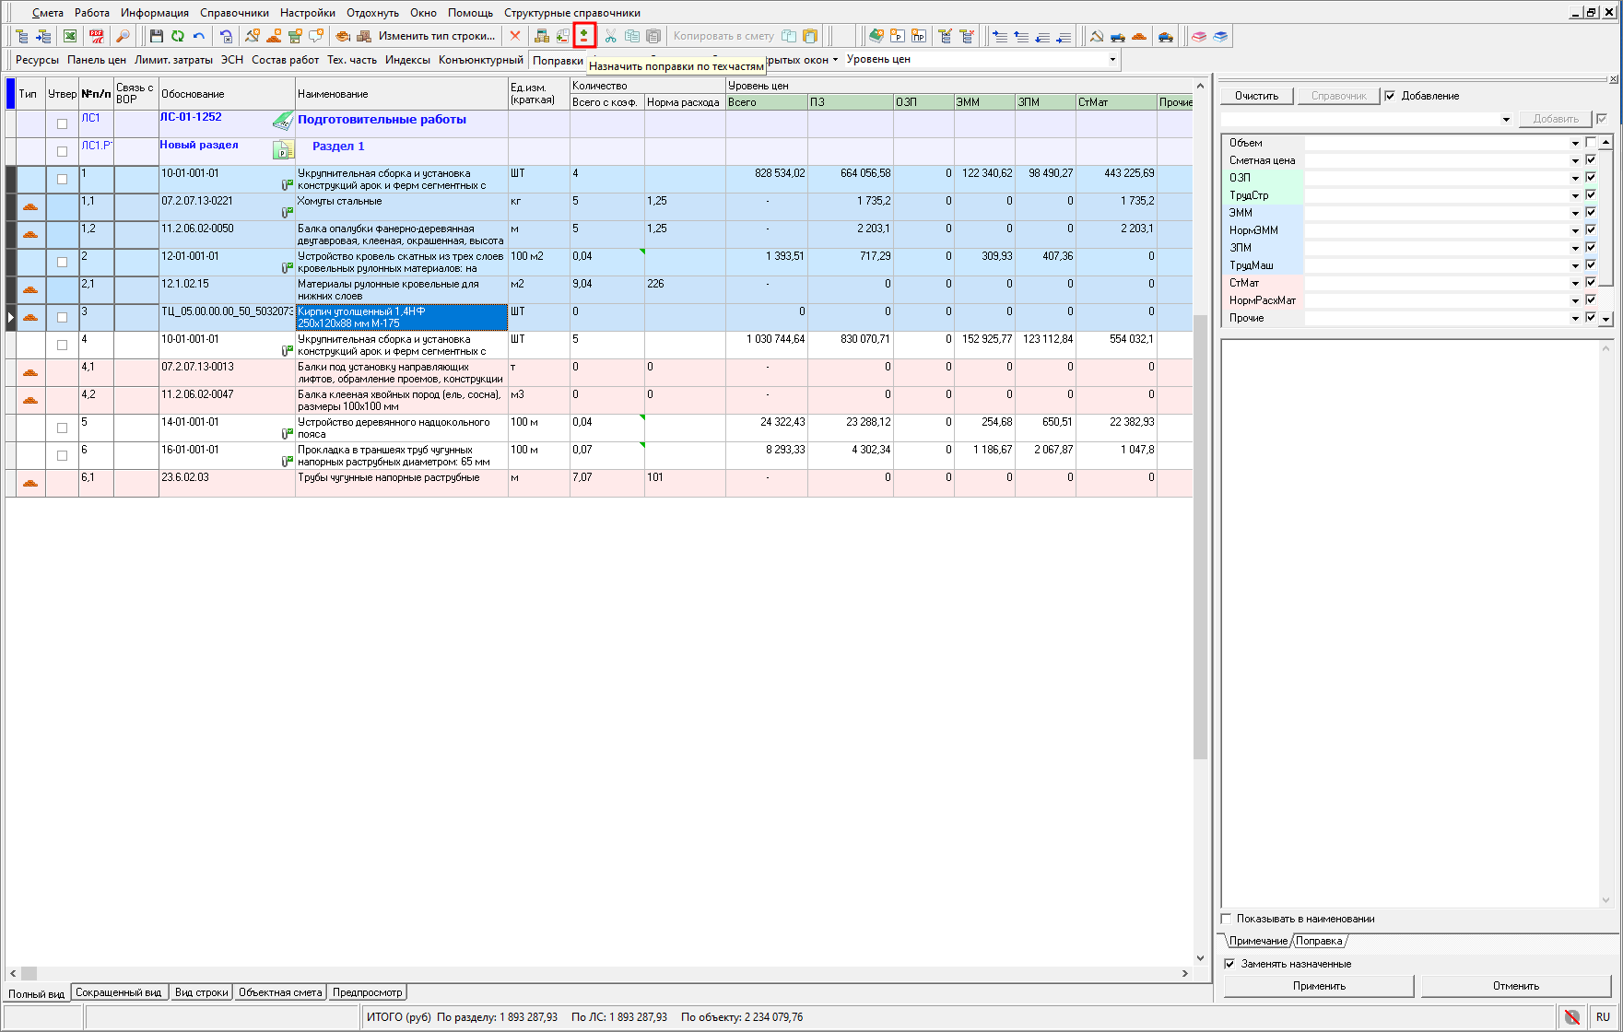
Task: Save using the floppy disk icon
Action: coord(156,36)
